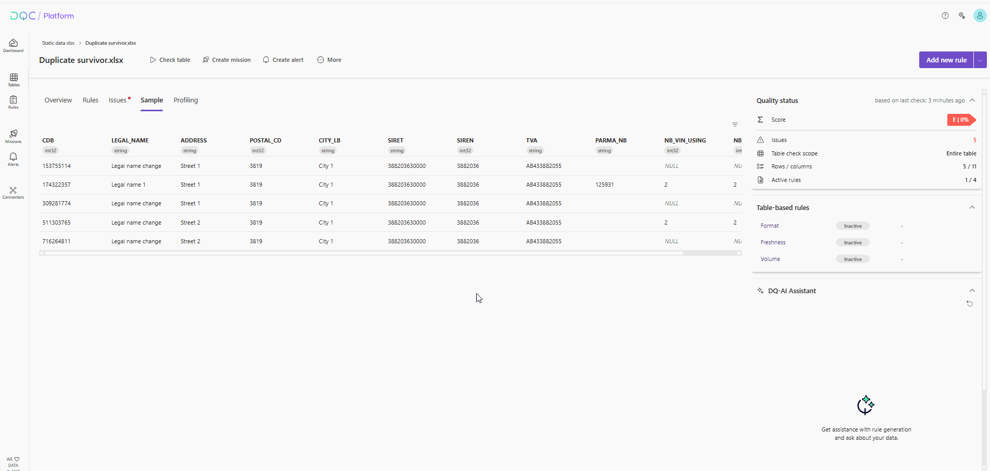Open Missions in the sidebar
This screenshot has height=471, width=990.
(x=14, y=136)
